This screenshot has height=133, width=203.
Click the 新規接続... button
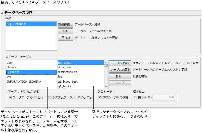(65, 24)
